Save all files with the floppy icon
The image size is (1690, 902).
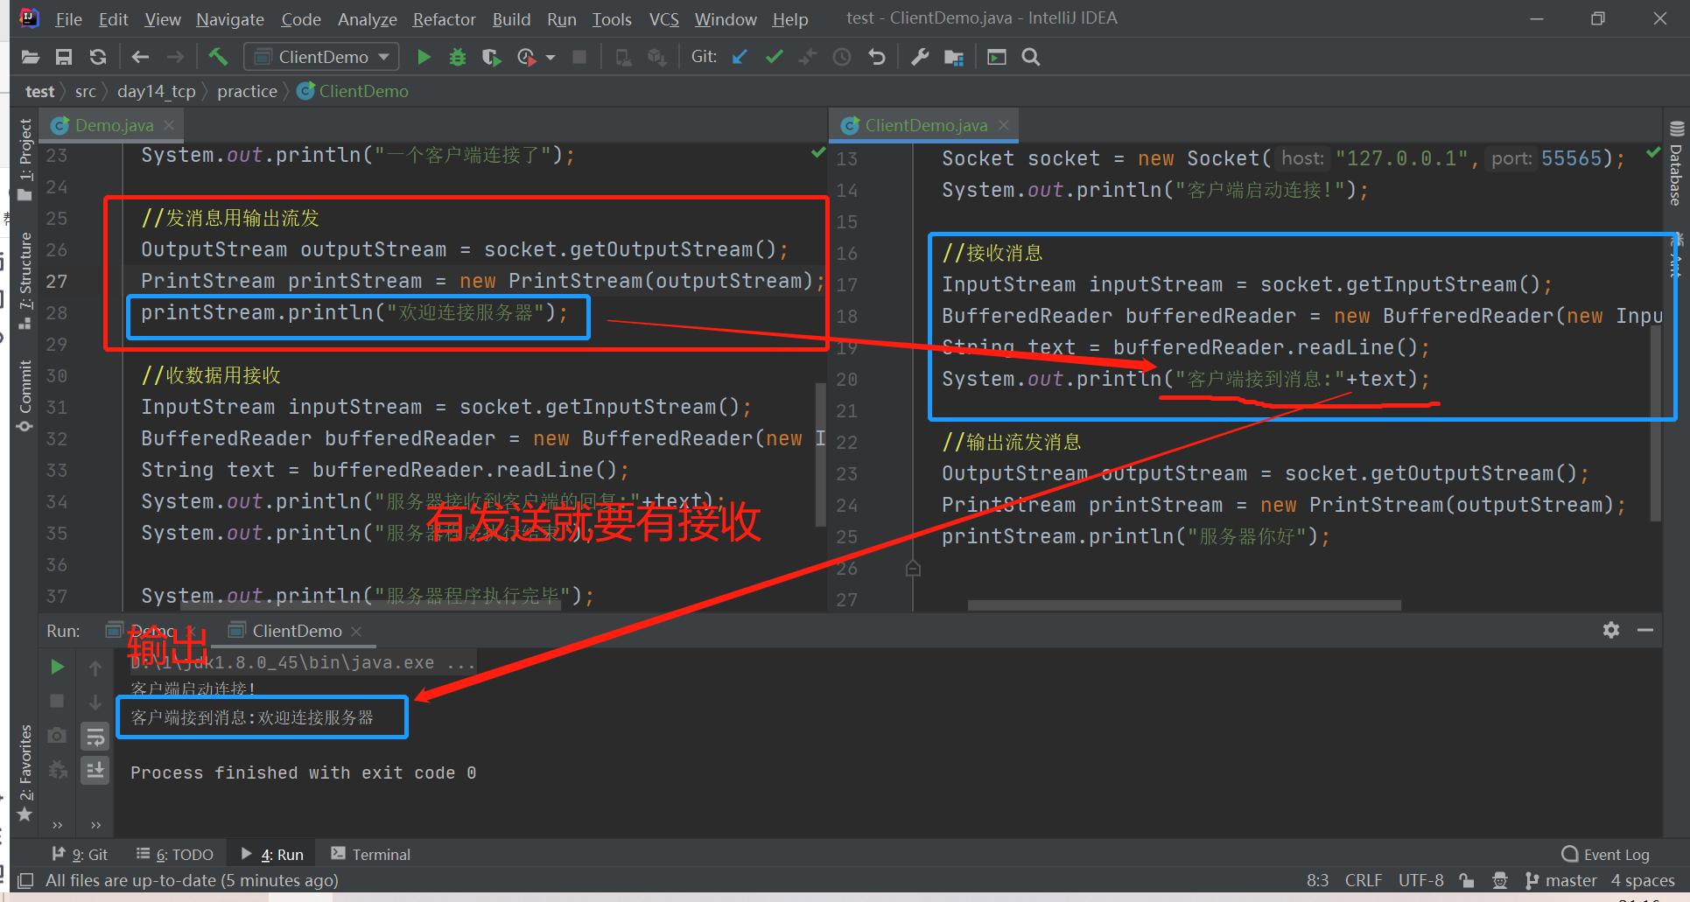click(x=64, y=58)
